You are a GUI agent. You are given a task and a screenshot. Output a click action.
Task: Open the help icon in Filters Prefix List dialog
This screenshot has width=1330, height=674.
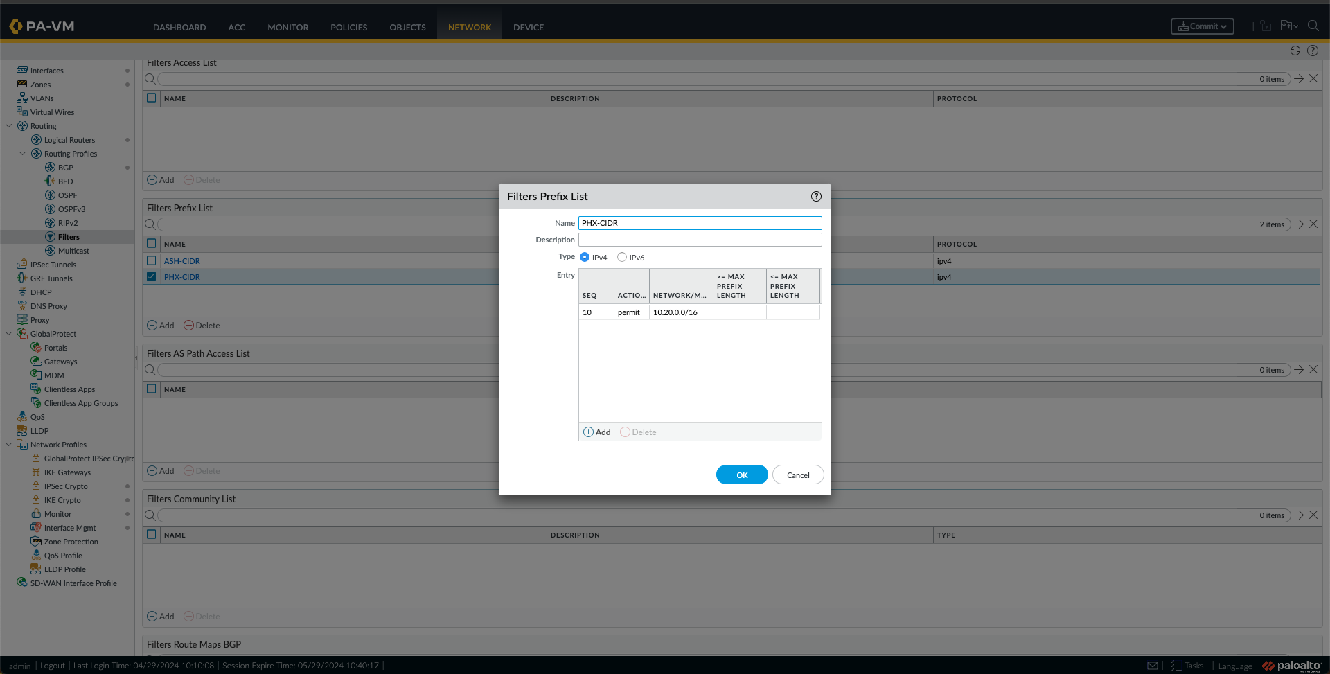tap(815, 196)
